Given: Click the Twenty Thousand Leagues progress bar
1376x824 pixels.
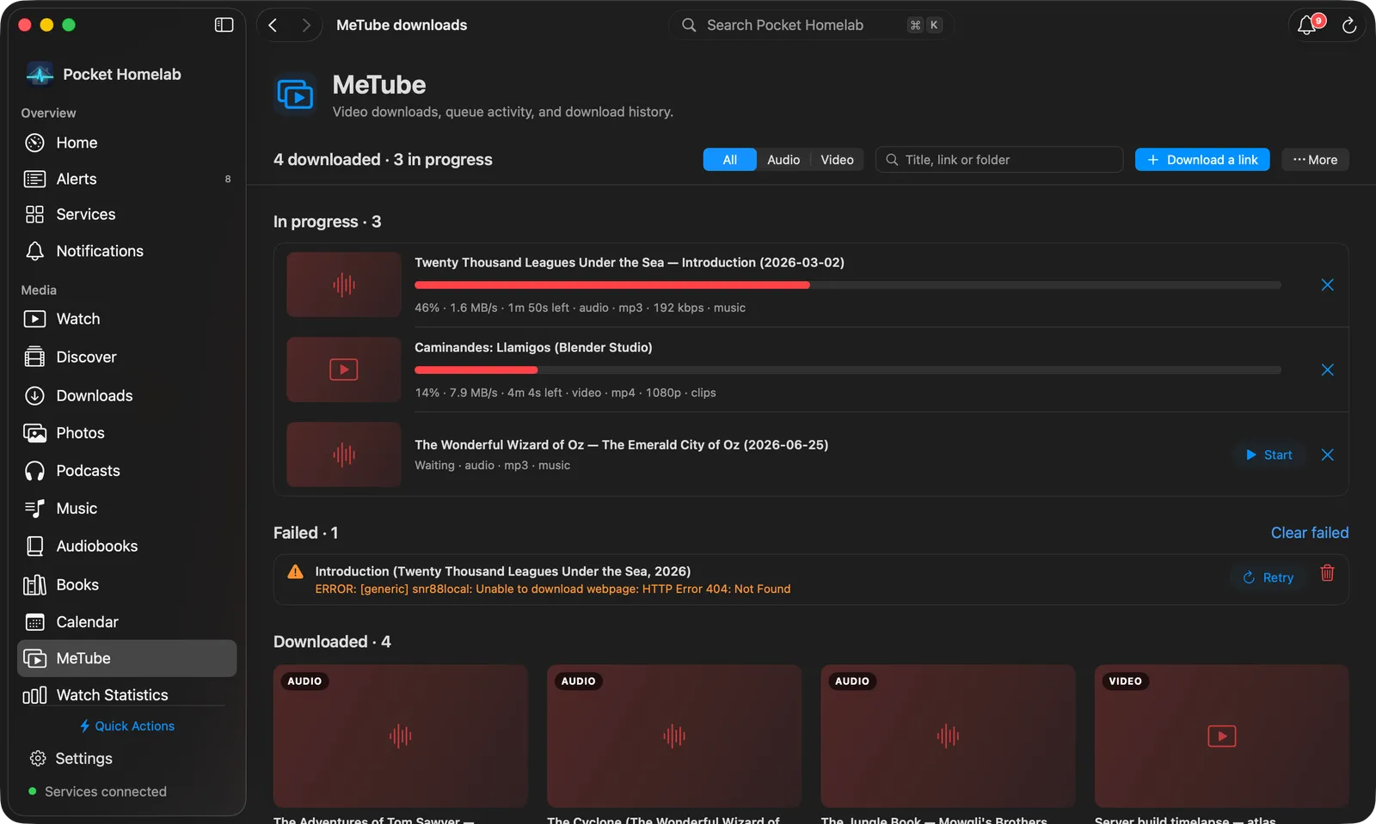Looking at the screenshot, I should tap(848, 285).
